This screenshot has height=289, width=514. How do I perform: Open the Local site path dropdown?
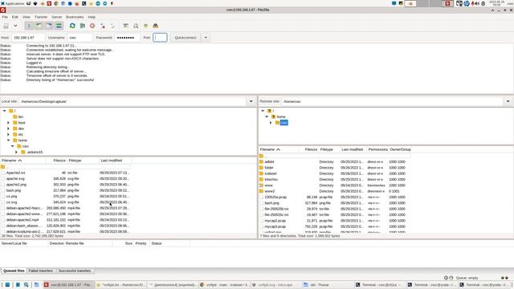coord(251,102)
